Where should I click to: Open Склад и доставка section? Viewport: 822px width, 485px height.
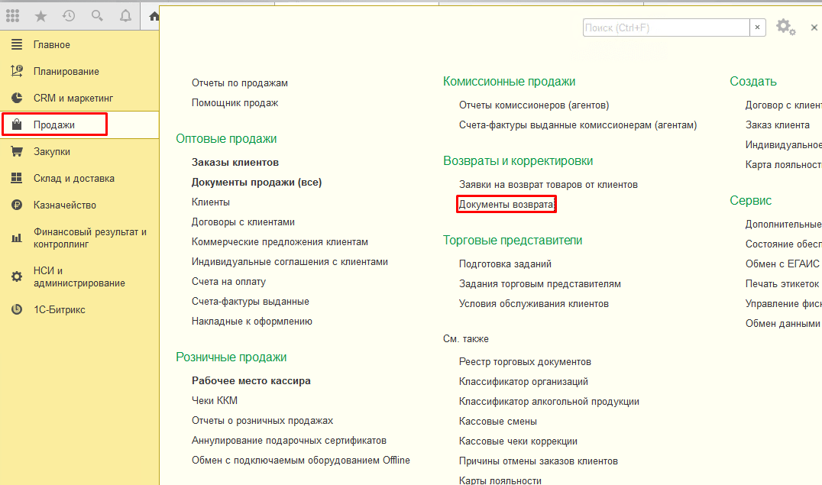pos(74,178)
